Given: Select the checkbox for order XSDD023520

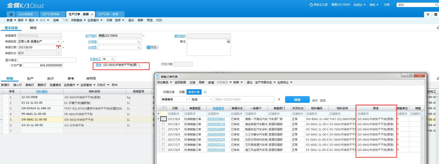Looking at the screenshot, I should (164, 150).
